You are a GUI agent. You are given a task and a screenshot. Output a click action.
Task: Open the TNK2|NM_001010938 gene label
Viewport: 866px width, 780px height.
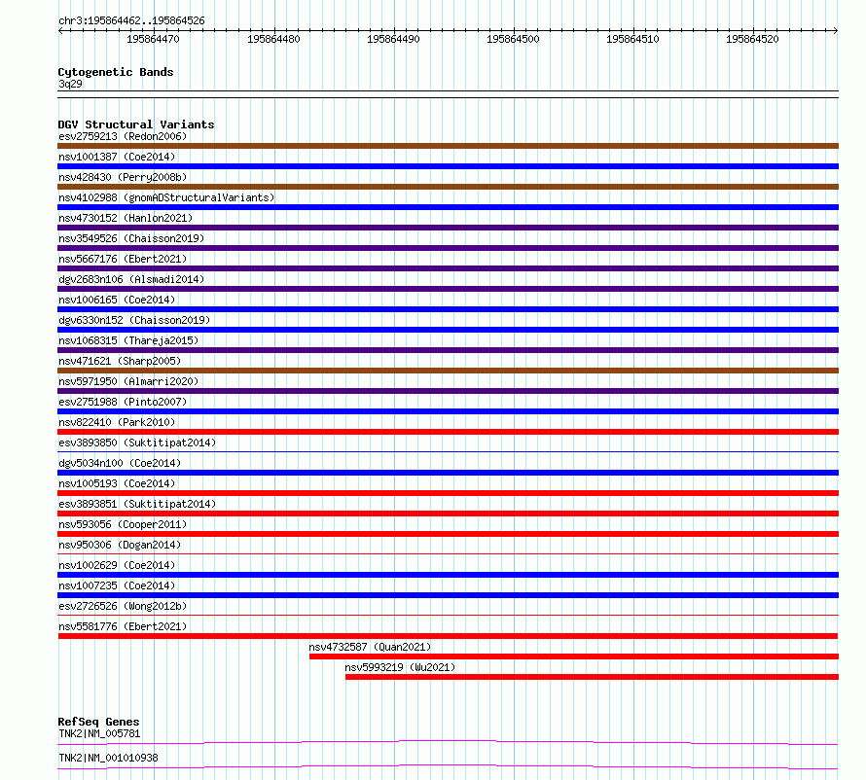tap(108, 758)
